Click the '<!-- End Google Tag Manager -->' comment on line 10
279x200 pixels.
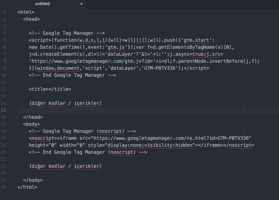(x=73, y=75)
